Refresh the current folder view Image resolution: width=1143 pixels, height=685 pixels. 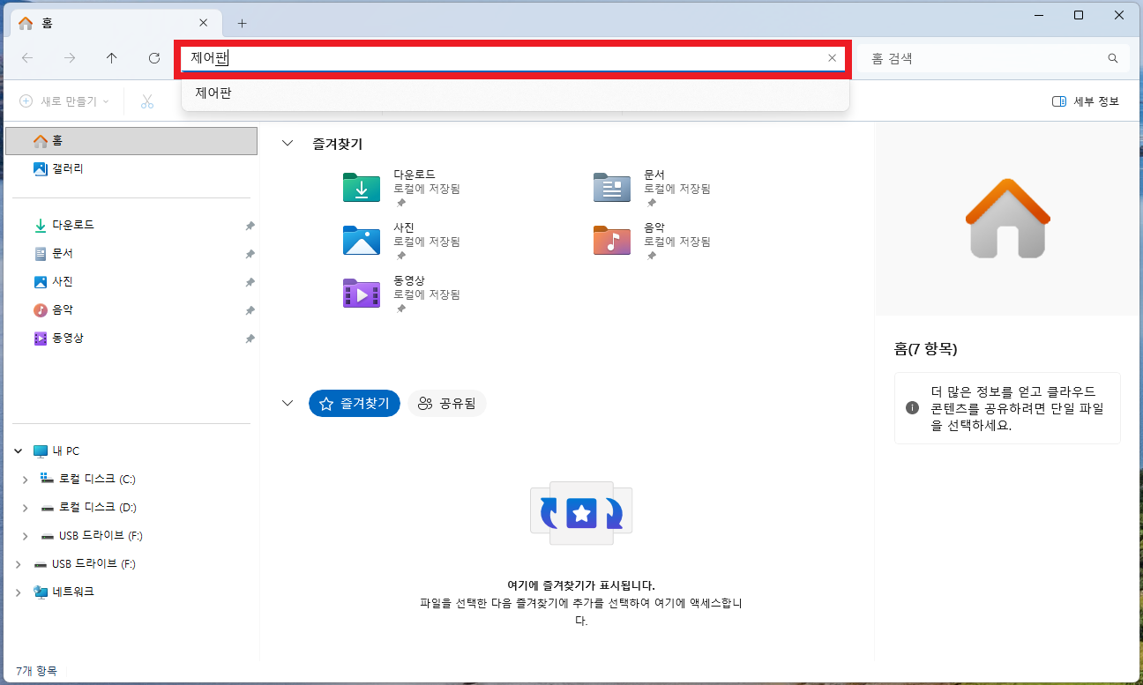(154, 58)
